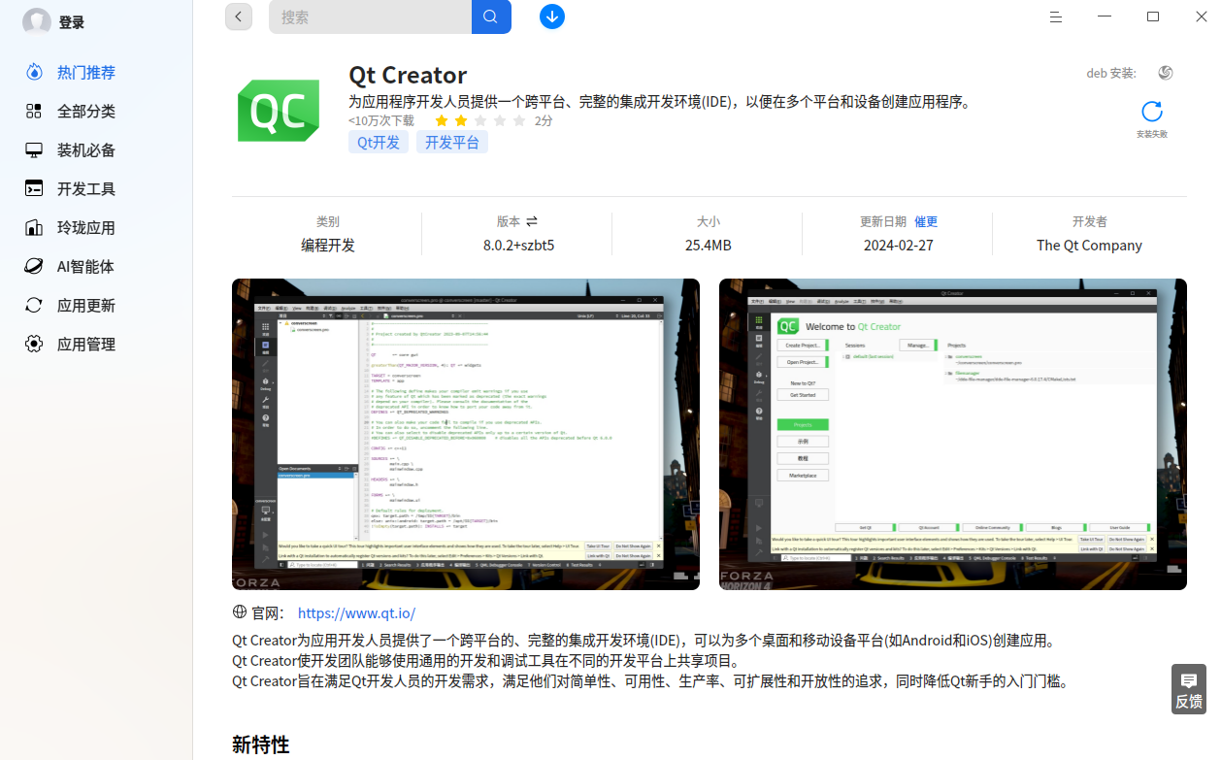Click the 催更 update request link

point(926,221)
